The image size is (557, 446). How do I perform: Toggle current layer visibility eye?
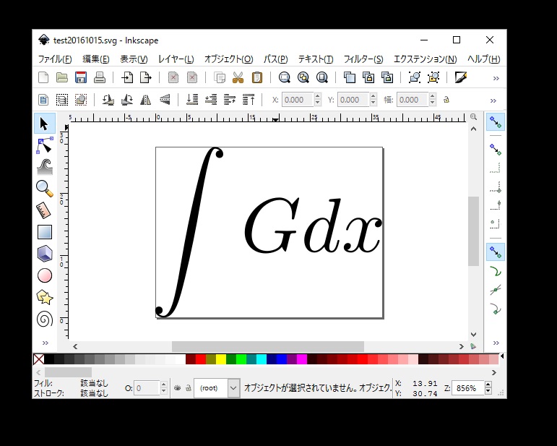(177, 388)
